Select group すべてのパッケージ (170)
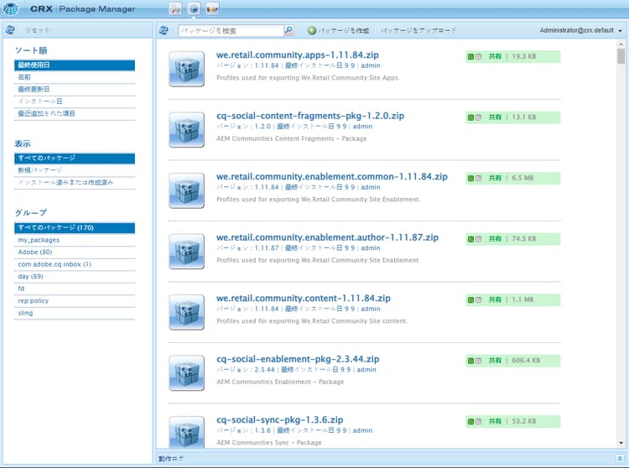The image size is (629, 468). tap(74, 228)
